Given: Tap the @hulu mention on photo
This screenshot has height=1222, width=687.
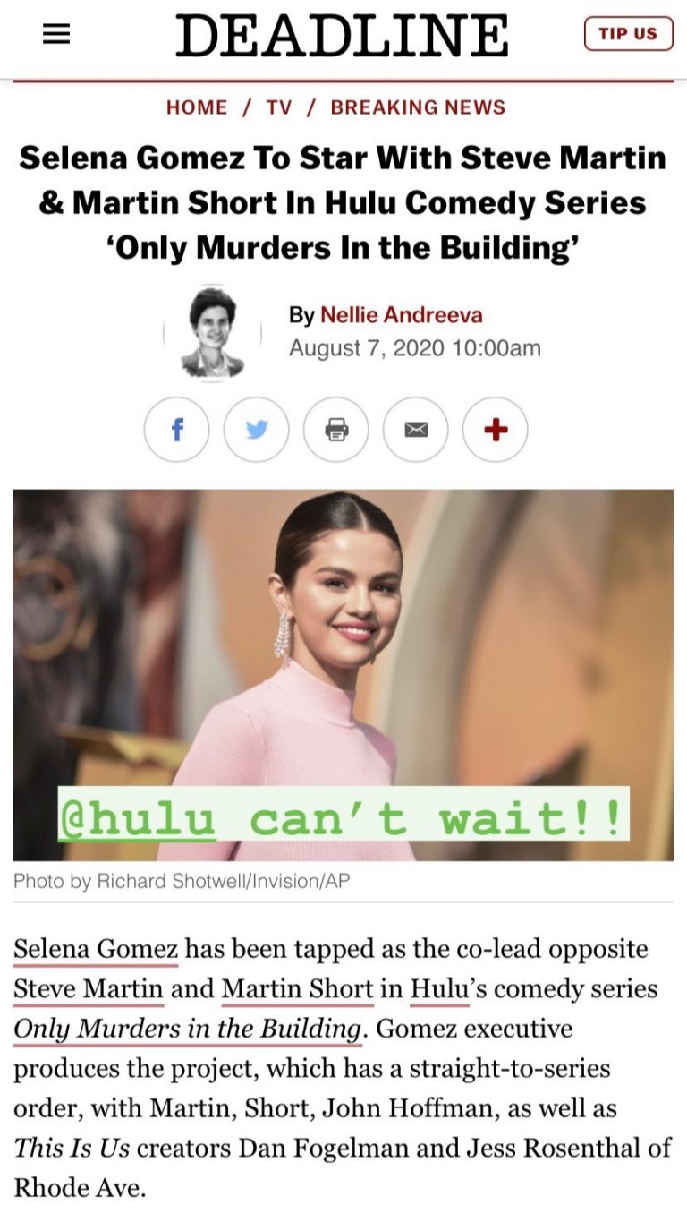Looking at the screenshot, I should click(138, 817).
